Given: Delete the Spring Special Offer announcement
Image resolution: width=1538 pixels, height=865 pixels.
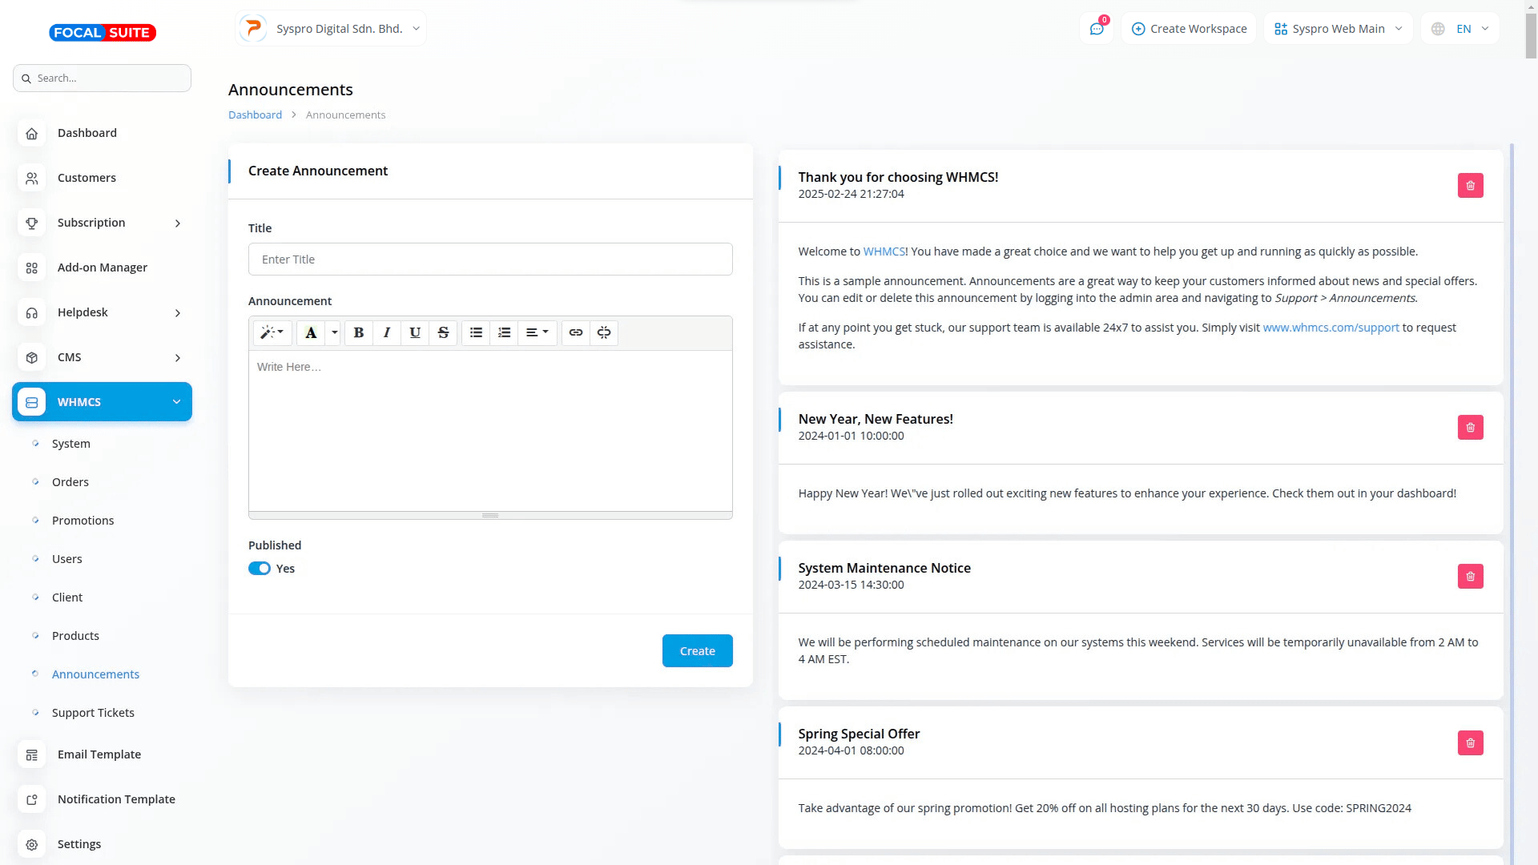Looking at the screenshot, I should coord(1470,742).
